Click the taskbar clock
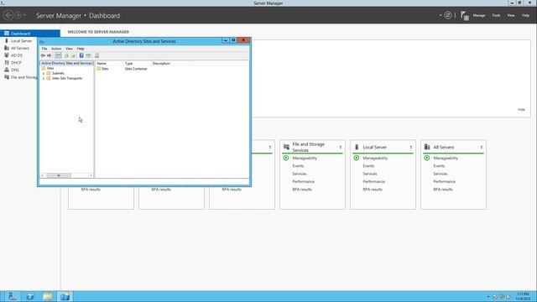Viewport: 537px width, 302px height. coord(523,296)
